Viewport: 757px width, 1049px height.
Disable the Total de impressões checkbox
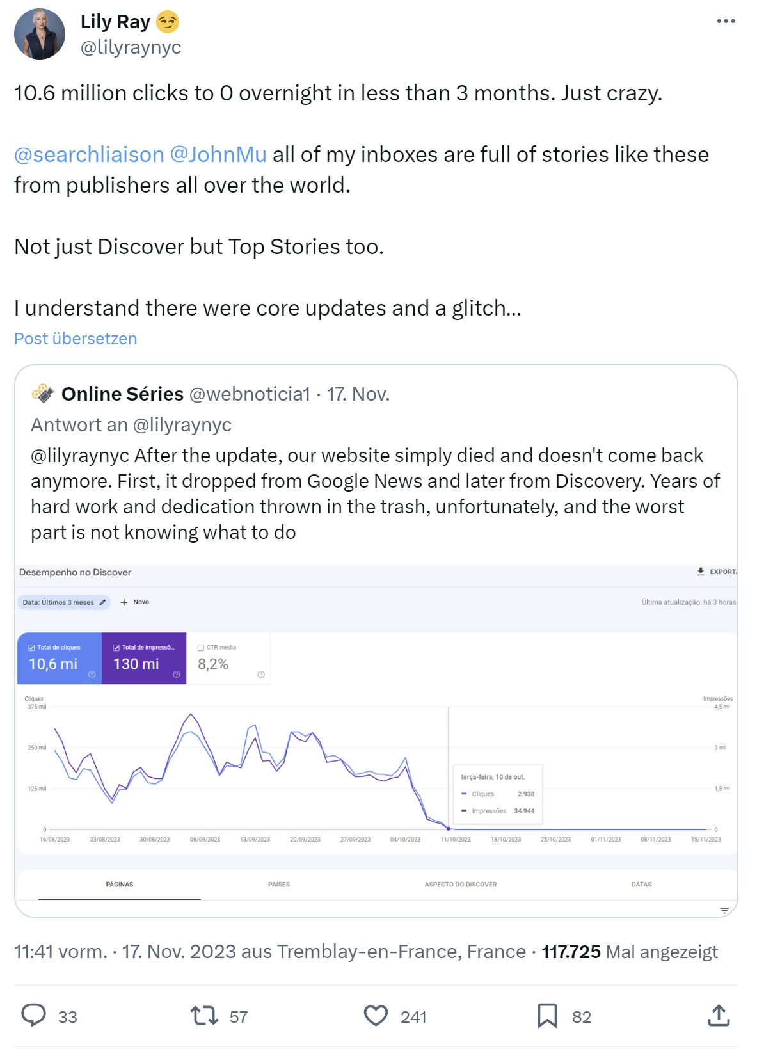click(x=115, y=647)
